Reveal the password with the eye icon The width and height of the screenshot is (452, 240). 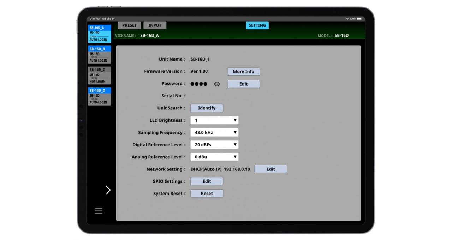[217, 84]
